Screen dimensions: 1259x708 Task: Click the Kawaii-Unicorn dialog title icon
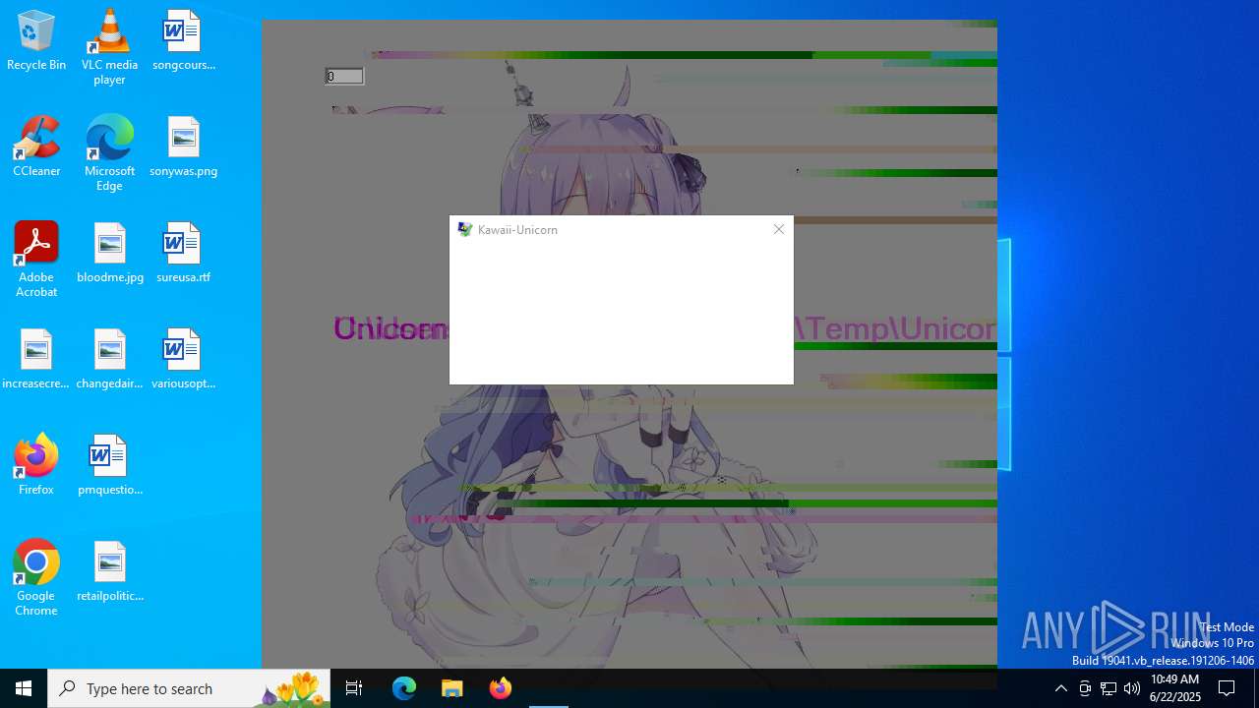[465, 229]
